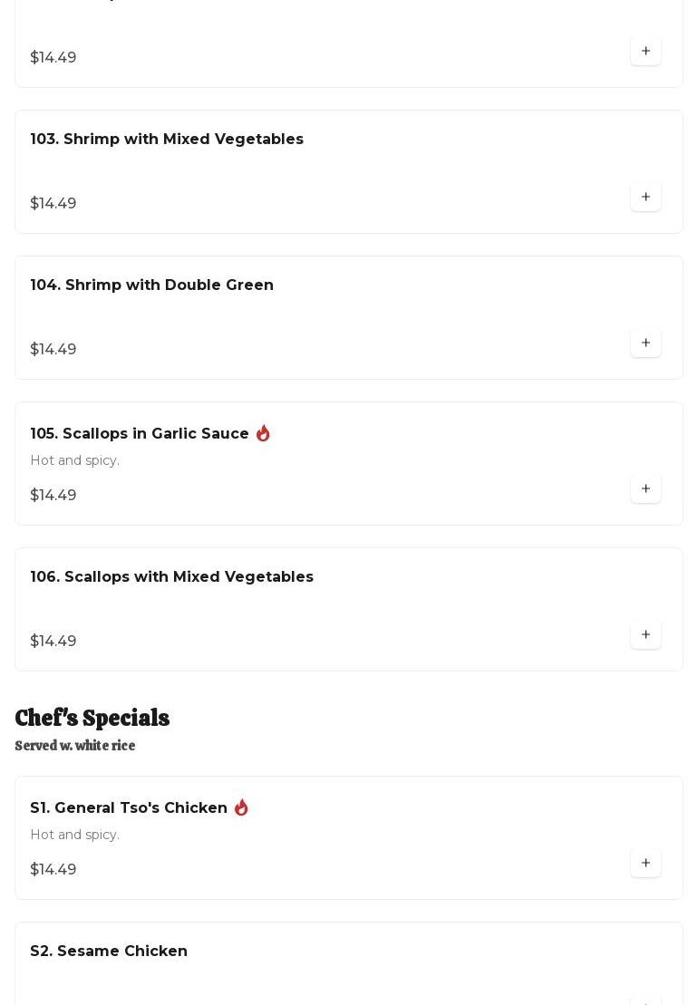Viewport: 698px width, 1005px height.
Task: Open 106. Scallops with Mixed Vegetables title
Action: pyautogui.click(x=171, y=577)
